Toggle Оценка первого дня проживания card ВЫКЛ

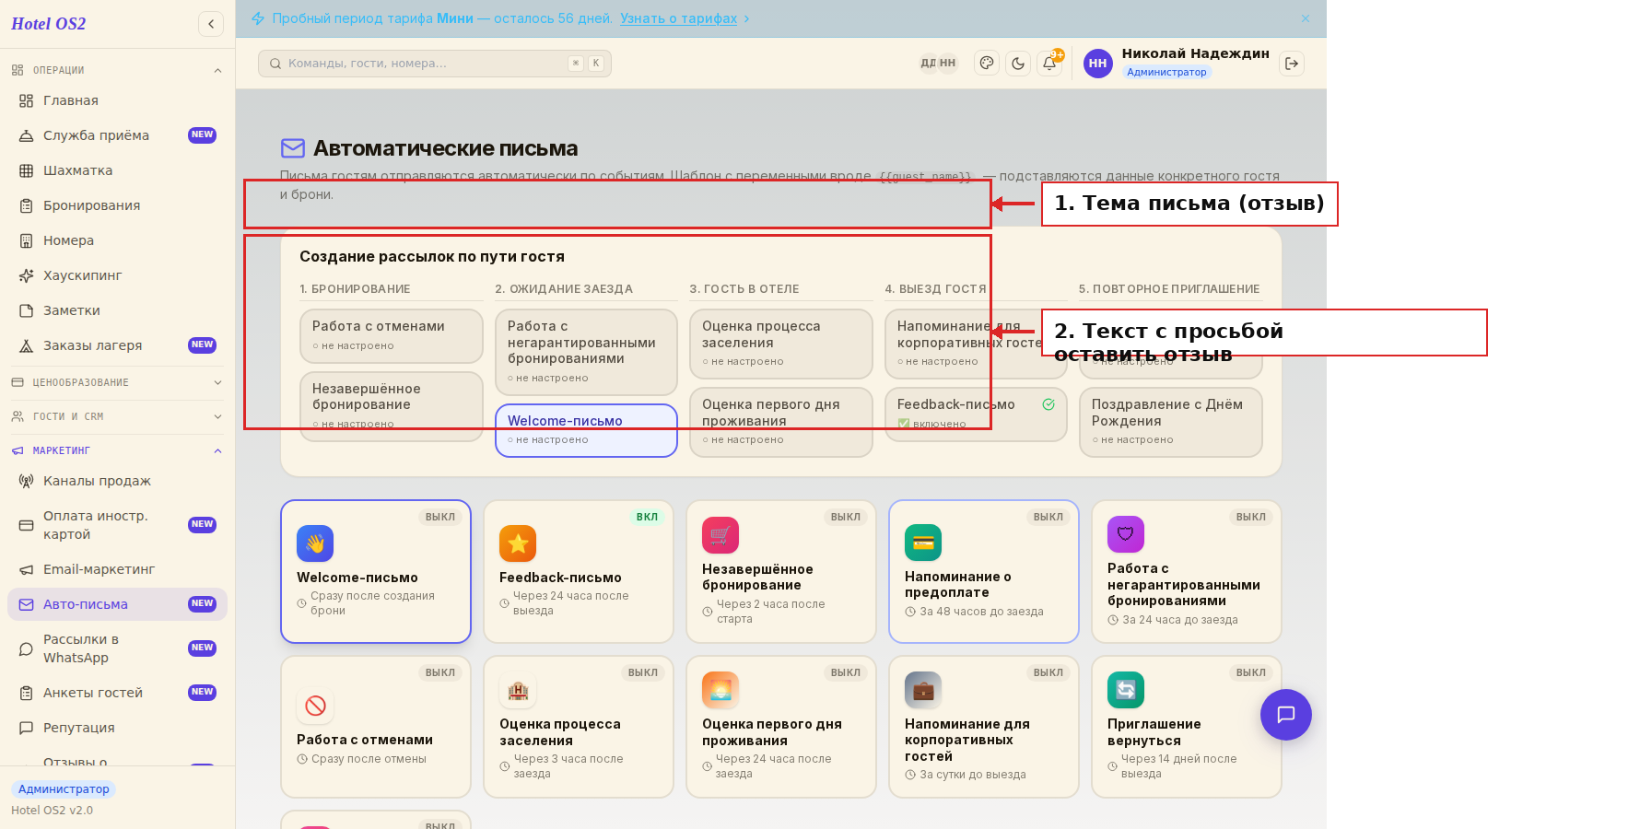[x=846, y=672]
